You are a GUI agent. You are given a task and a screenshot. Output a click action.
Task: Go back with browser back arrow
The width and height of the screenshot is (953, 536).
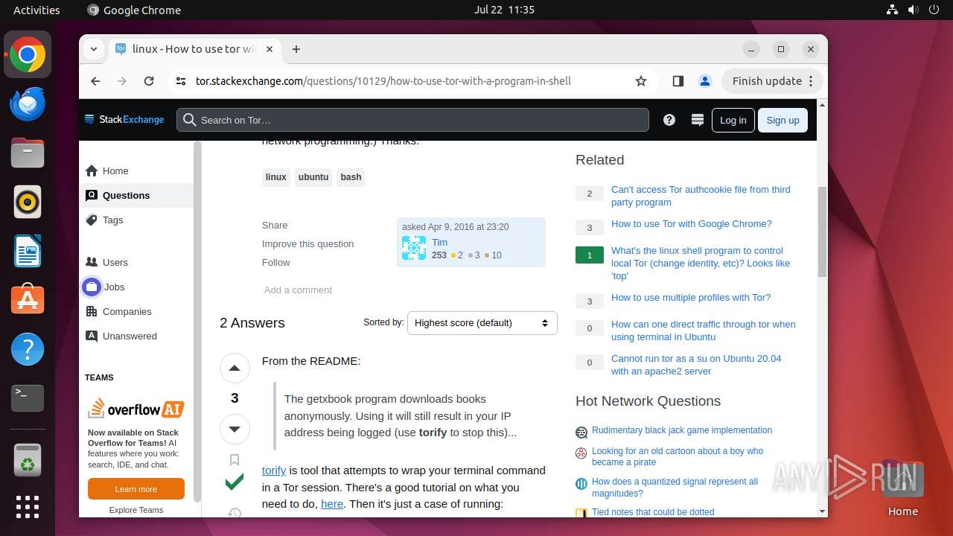tap(95, 81)
